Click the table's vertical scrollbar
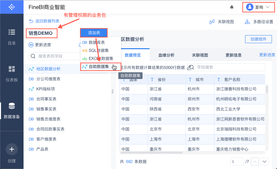 [x=267, y=89]
